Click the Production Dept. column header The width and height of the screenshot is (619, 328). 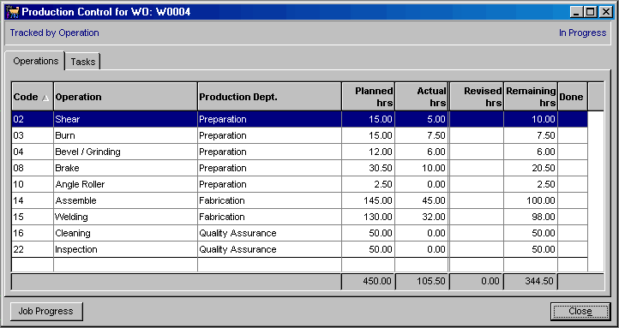click(269, 97)
